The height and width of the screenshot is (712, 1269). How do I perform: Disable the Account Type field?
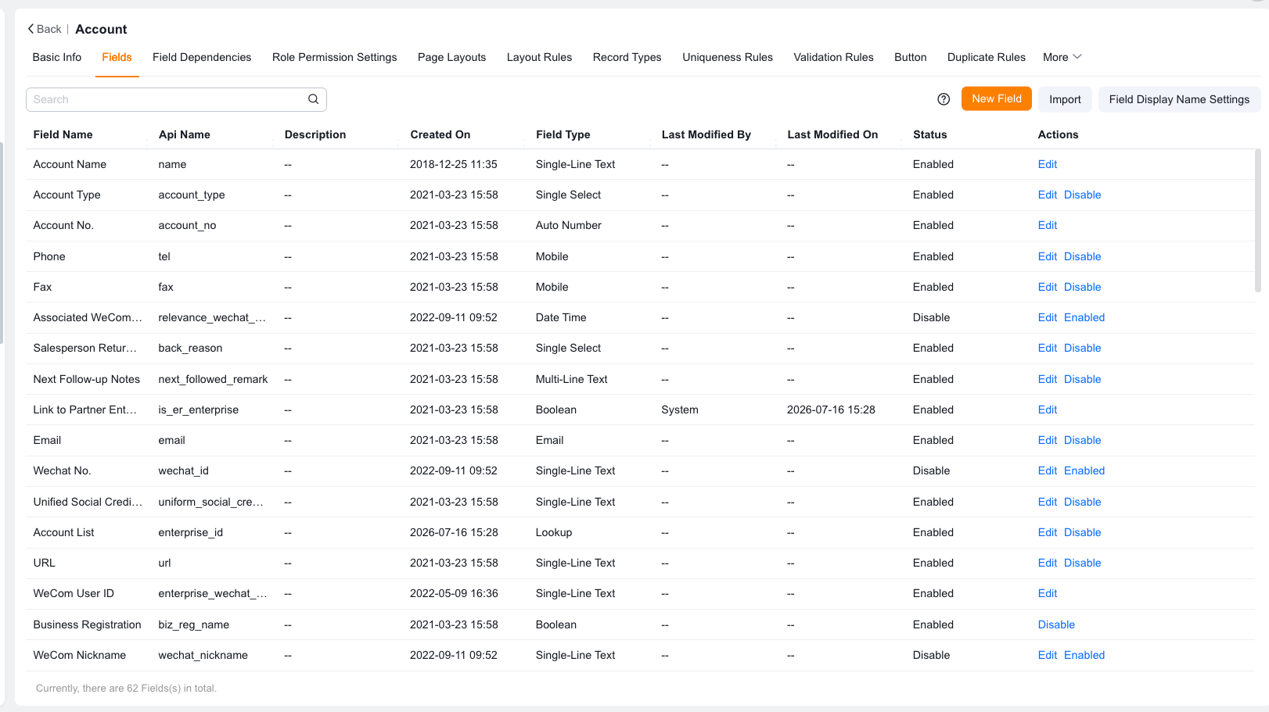coord(1082,195)
